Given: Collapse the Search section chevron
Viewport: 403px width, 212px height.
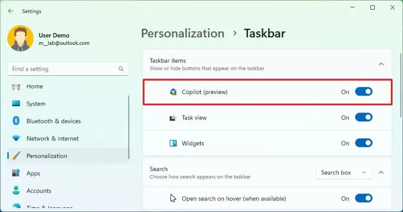Looking at the screenshot, I should (x=381, y=173).
